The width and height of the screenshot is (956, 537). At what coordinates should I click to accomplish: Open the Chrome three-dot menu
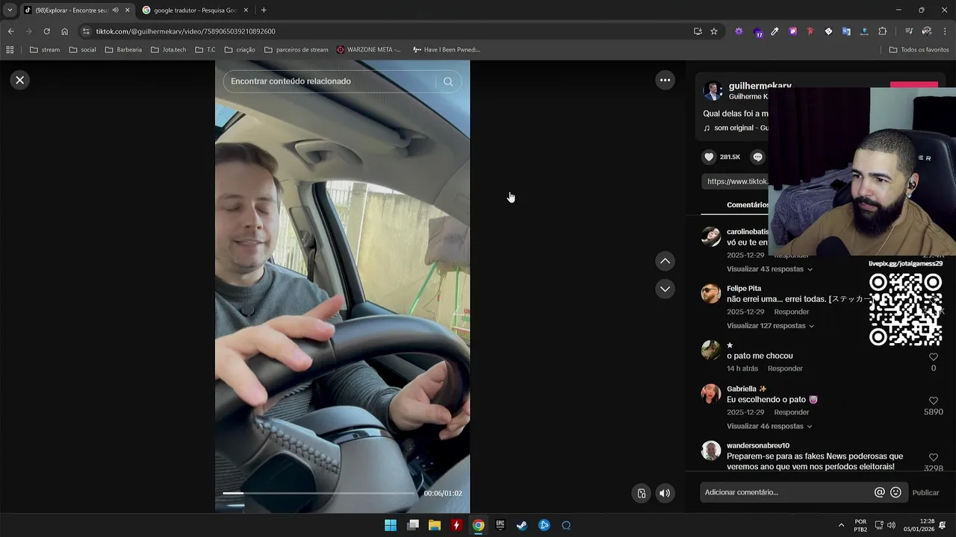[x=945, y=31]
